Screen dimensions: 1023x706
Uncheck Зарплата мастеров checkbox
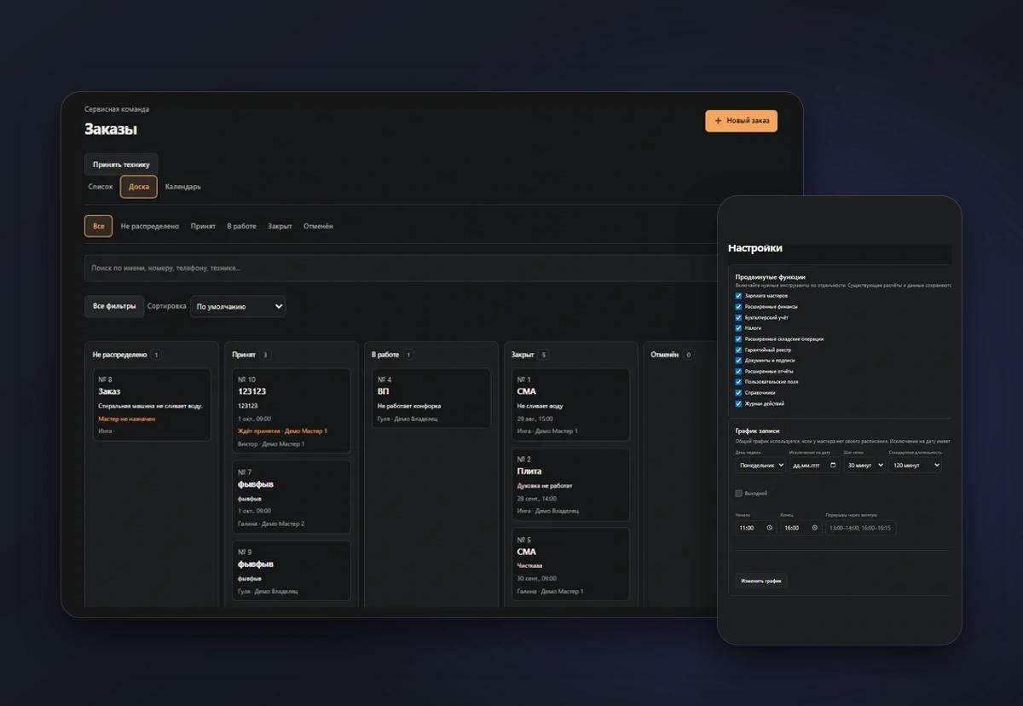coord(738,296)
